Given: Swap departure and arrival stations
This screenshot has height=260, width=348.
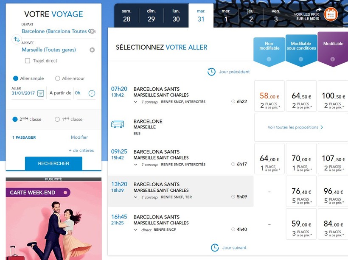Looking at the screenshot, I should click(17, 39).
